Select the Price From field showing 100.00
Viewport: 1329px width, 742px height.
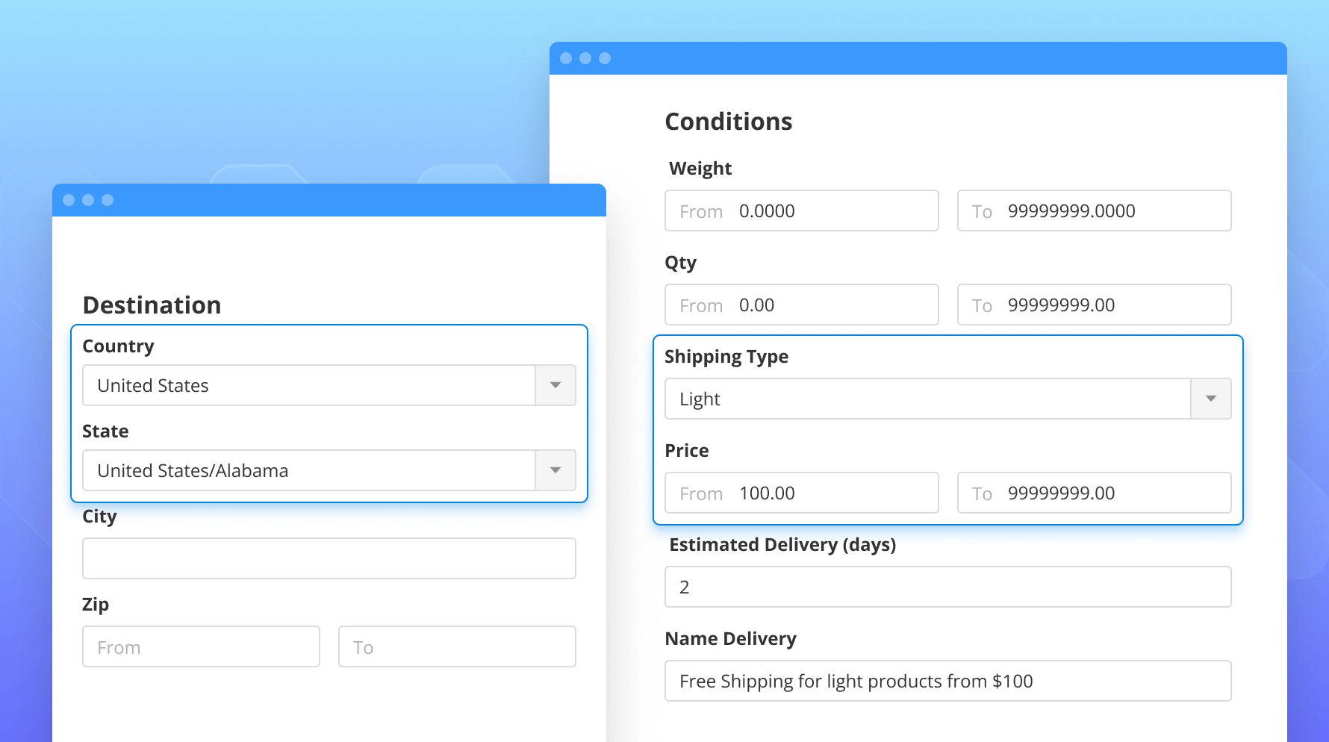(801, 493)
